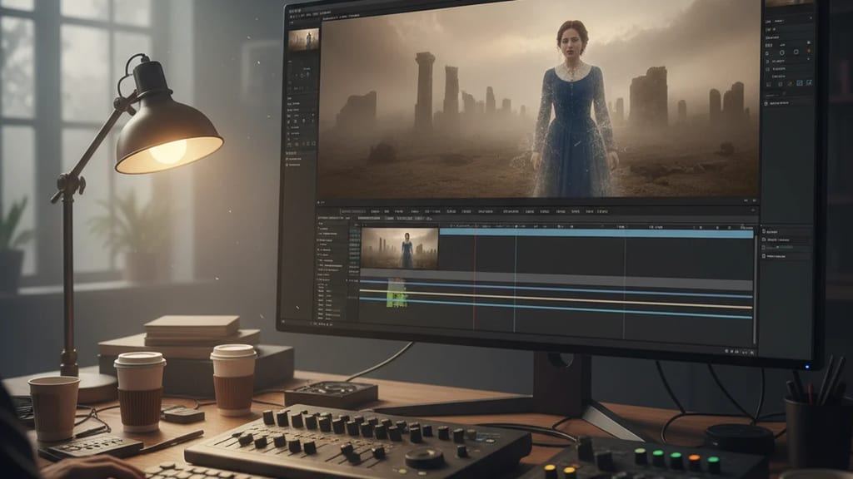The height and width of the screenshot is (479, 853).
Task: Select the green audio waveform clip
Action: pyautogui.click(x=397, y=294)
